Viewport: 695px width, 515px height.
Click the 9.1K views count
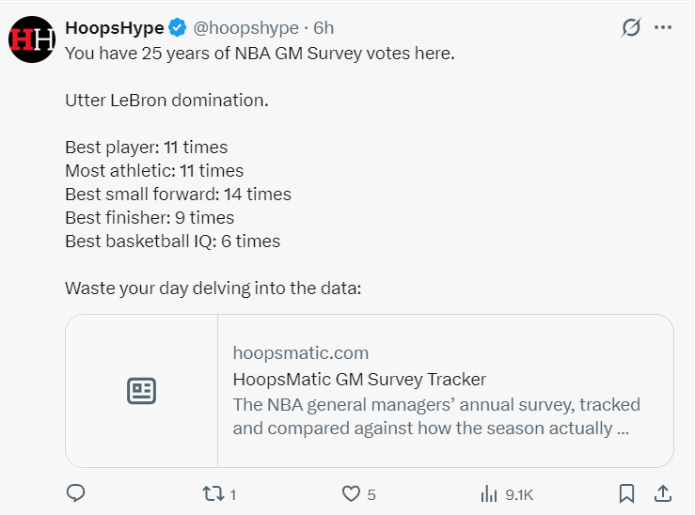[x=519, y=494]
